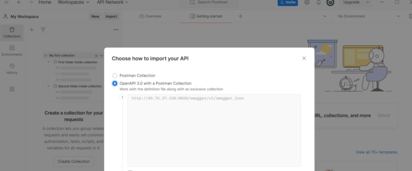Click the blue Invite button
The image size is (412, 171).
click(x=288, y=2)
